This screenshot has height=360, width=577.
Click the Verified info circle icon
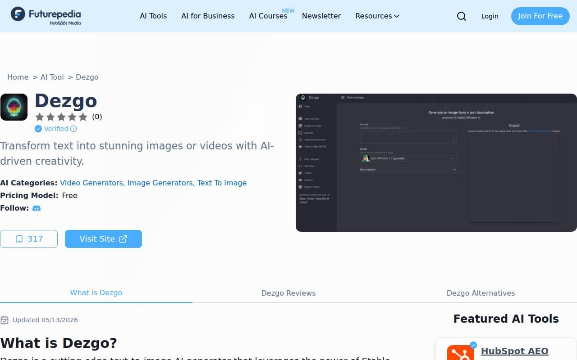click(x=73, y=129)
